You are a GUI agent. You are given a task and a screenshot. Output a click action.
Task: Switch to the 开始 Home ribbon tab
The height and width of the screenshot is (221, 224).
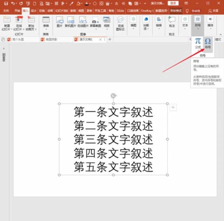(17, 11)
